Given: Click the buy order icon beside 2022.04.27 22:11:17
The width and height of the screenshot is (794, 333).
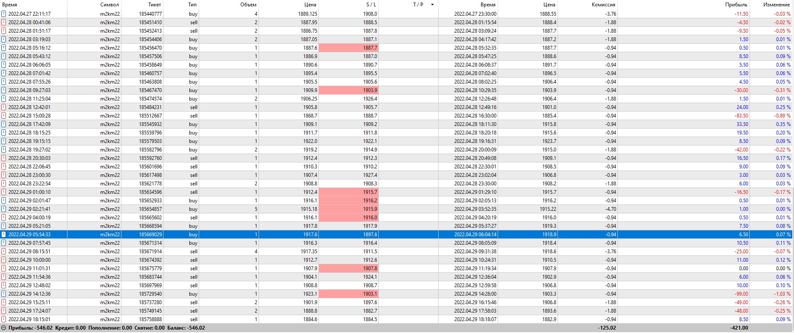Looking at the screenshot, I should click(4, 14).
